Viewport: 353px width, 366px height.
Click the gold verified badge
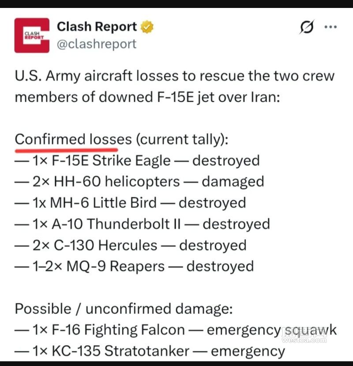tap(147, 27)
